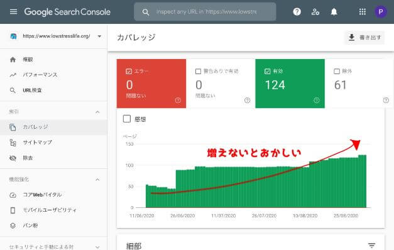Click the Google Search Console logo
The height and width of the screenshot is (250, 394).
67,12
